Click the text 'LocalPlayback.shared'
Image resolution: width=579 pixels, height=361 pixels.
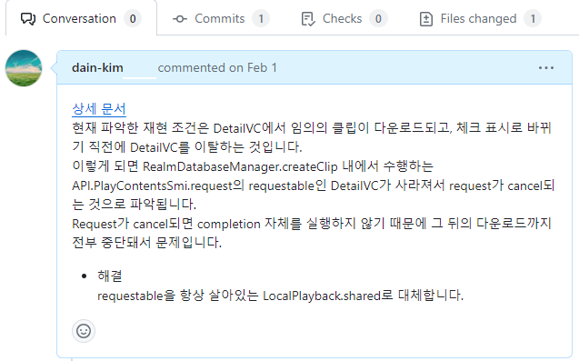pyautogui.click(x=322, y=296)
